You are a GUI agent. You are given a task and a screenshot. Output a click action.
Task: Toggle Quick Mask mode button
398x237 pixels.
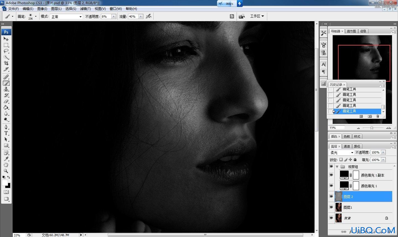click(6, 192)
